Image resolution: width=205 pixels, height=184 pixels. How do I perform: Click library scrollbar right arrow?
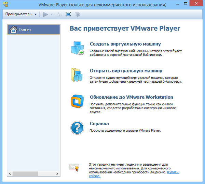[57, 173]
